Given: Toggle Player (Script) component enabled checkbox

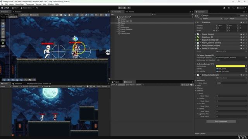Looking at the screenshot, I should coord(200,34).
